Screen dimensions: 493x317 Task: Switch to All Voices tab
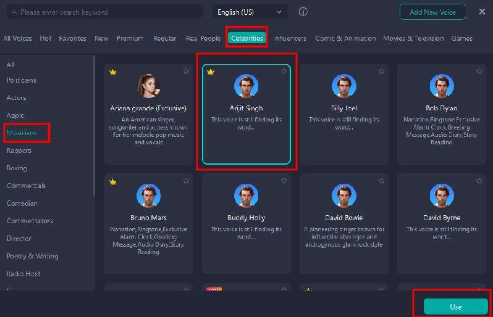(17, 38)
